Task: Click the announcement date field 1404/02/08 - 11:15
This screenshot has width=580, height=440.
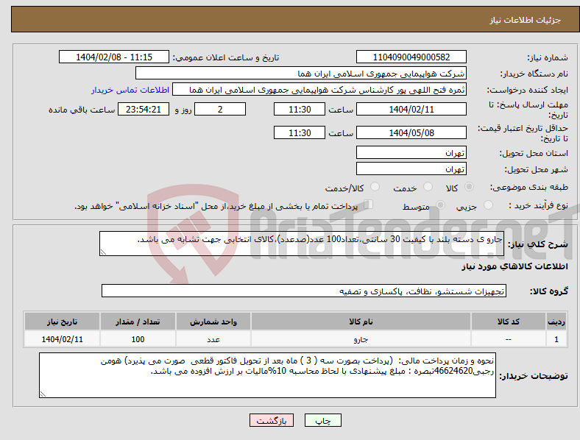Action: [x=114, y=57]
